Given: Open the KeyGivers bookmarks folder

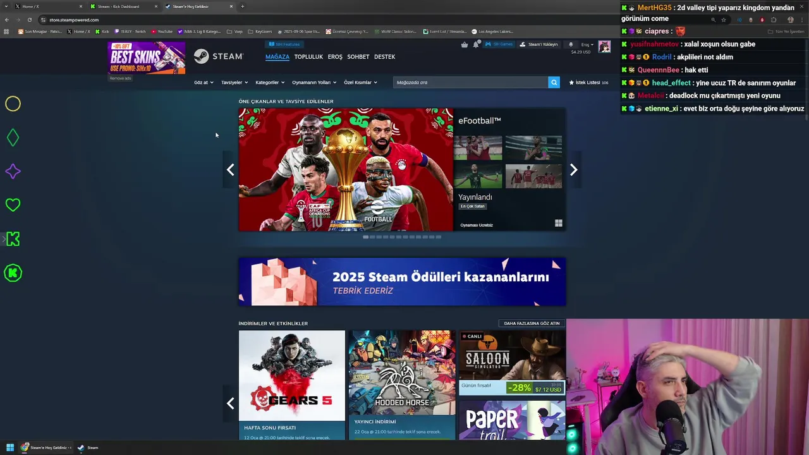Looking at the screenshot, I should pos(260,31).
